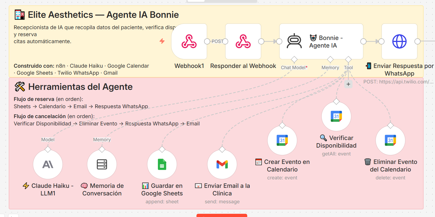Viewport: 435px width, 217px height.
Task: Click the top diamond of Verificar Disponibilidad node
Action: (x=336, y=101)
